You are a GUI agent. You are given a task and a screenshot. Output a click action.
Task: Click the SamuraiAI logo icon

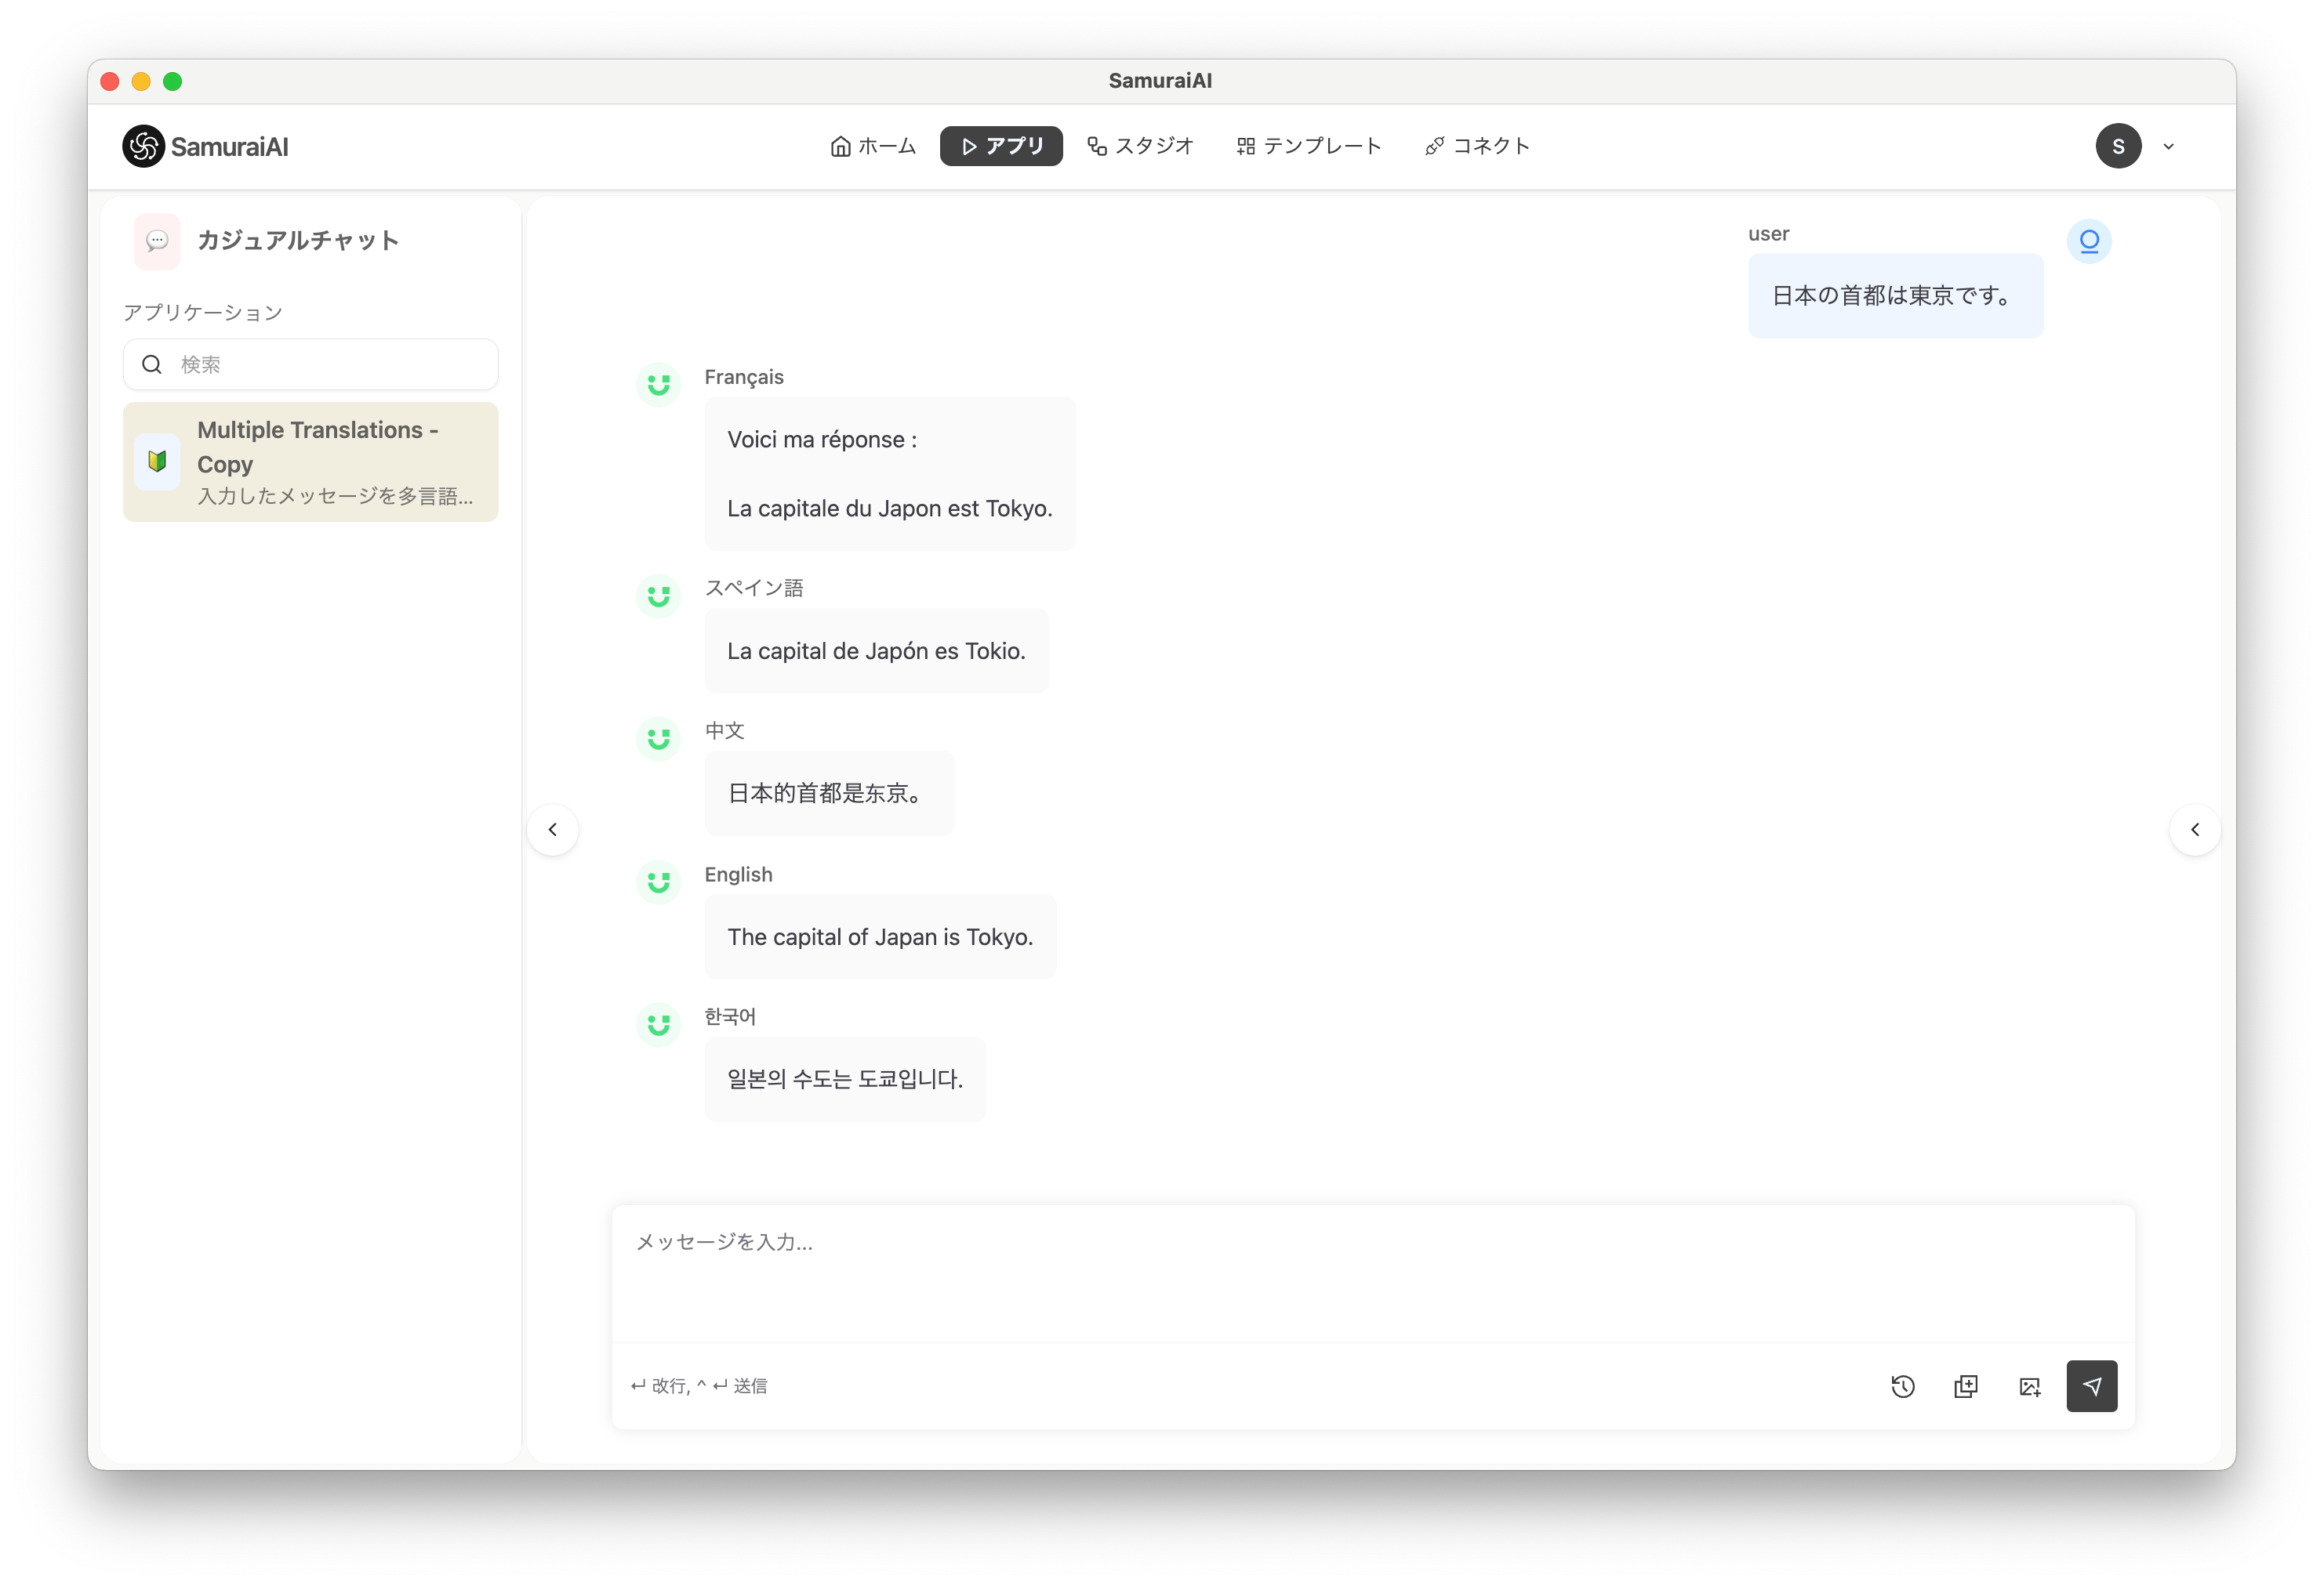click(x=144, y=147)
